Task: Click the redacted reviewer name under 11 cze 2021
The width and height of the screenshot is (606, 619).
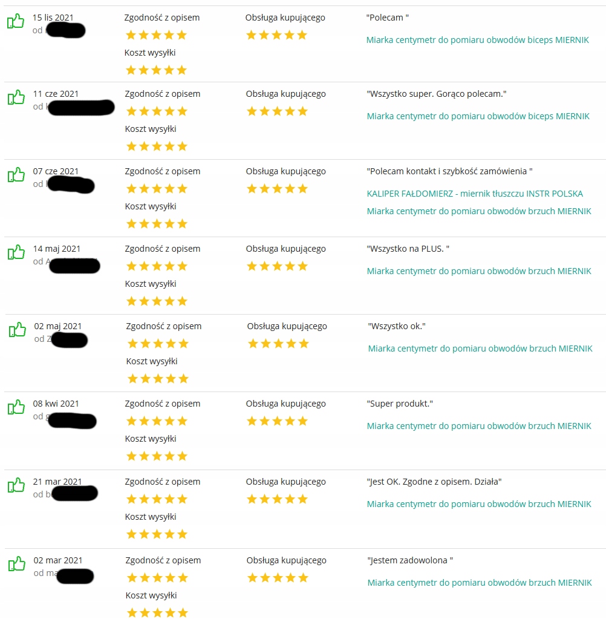Action: pos(80,108)
